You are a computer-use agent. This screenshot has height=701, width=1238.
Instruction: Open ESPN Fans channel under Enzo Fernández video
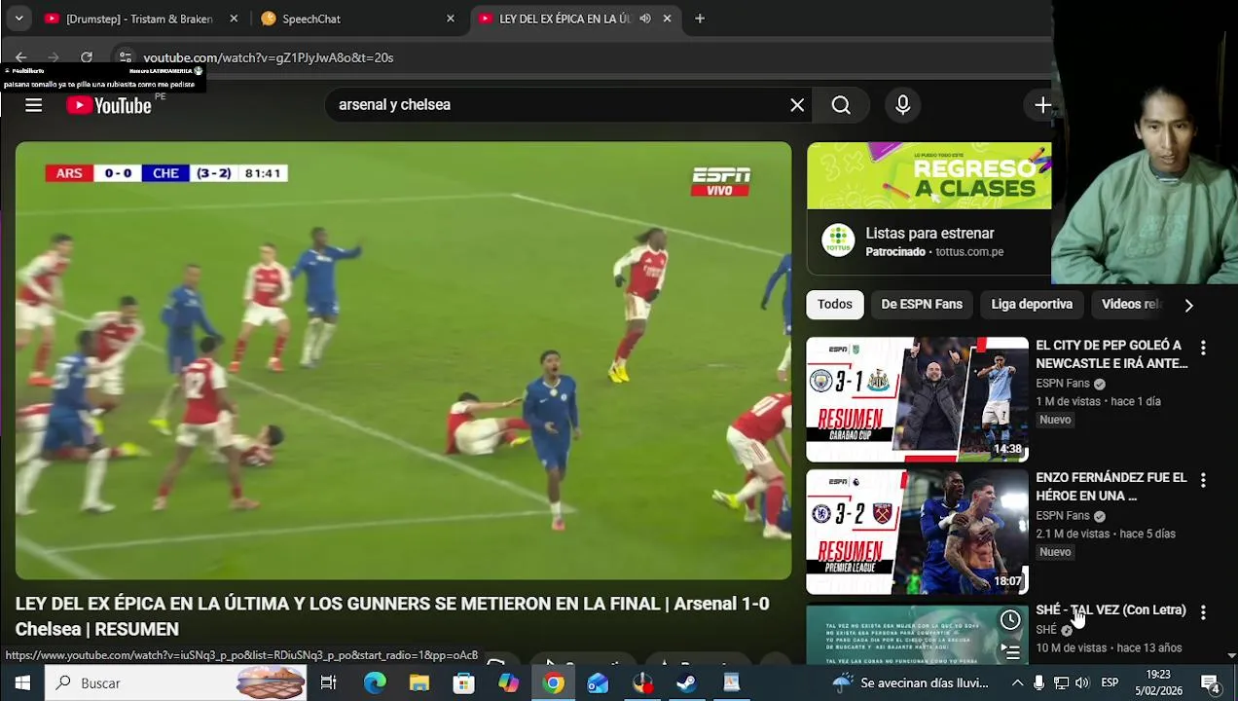(x=1062, y=516)
